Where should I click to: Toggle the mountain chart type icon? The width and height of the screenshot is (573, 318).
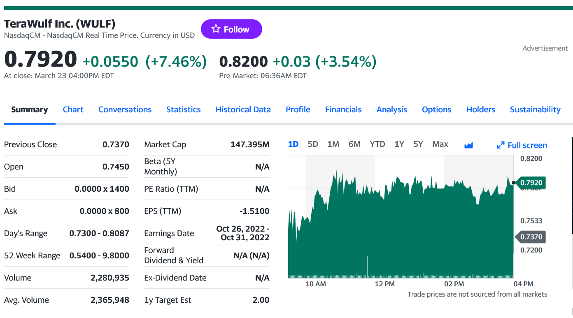(468, 145)
